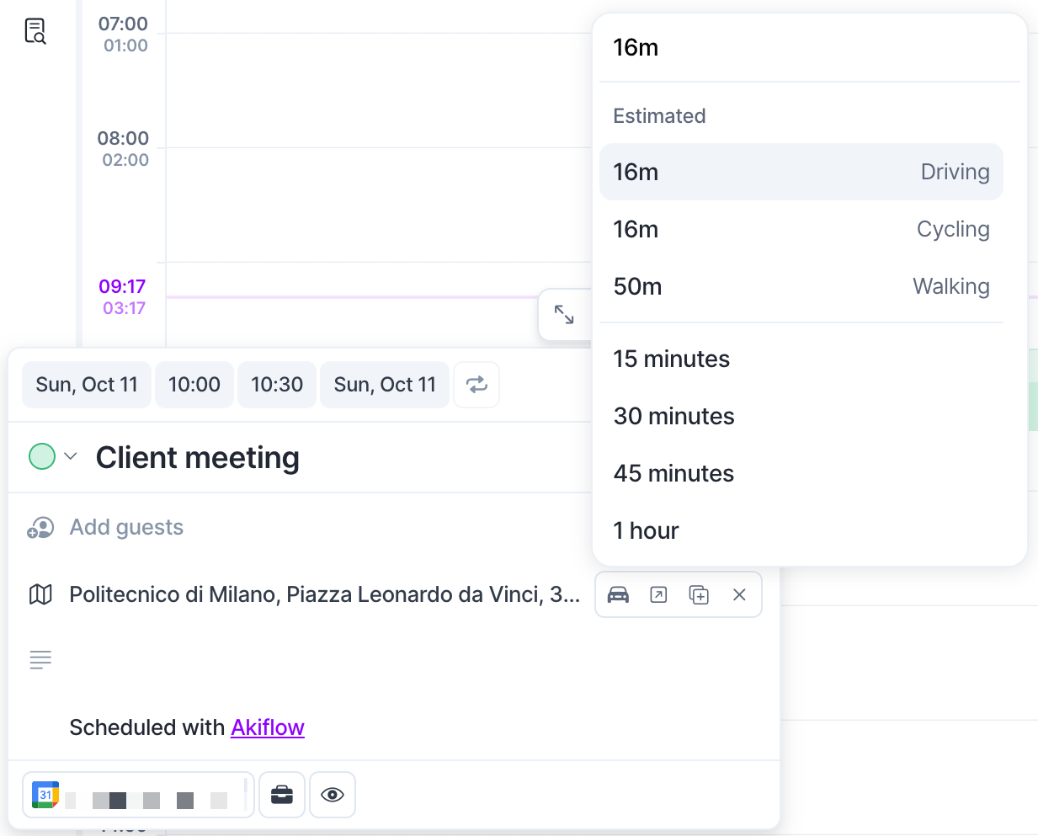Open the search document icon in sidebar

35,31
